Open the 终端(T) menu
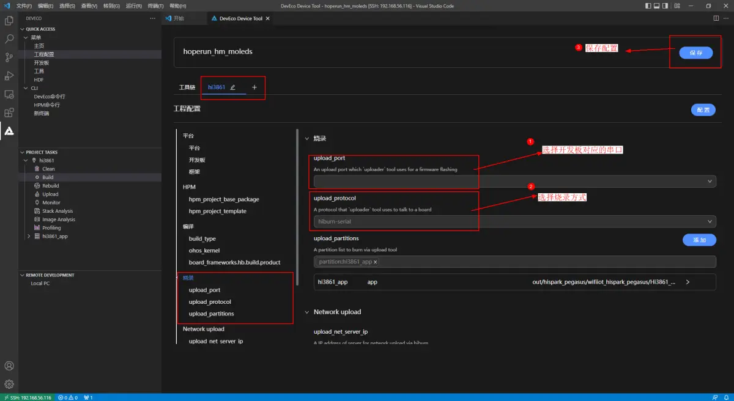This screenshot has height=401, width=734. (x=157, y=6)
